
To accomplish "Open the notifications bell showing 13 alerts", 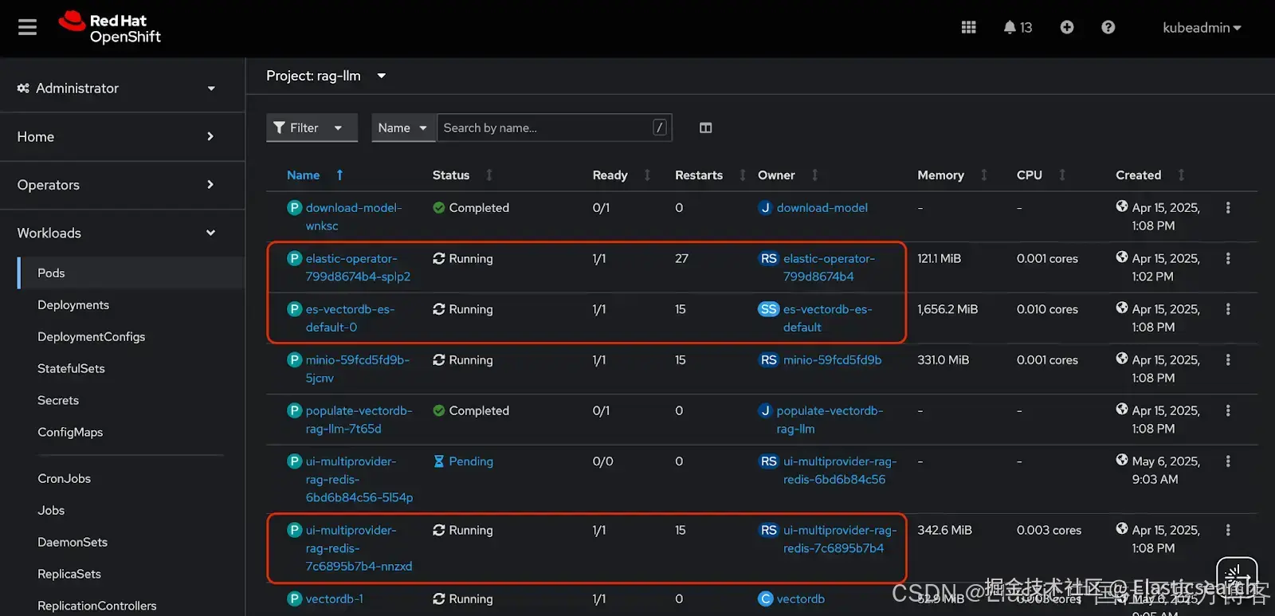I will 1017,28.
